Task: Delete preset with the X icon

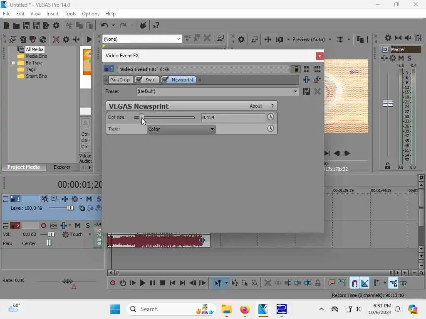Action: 317,91
